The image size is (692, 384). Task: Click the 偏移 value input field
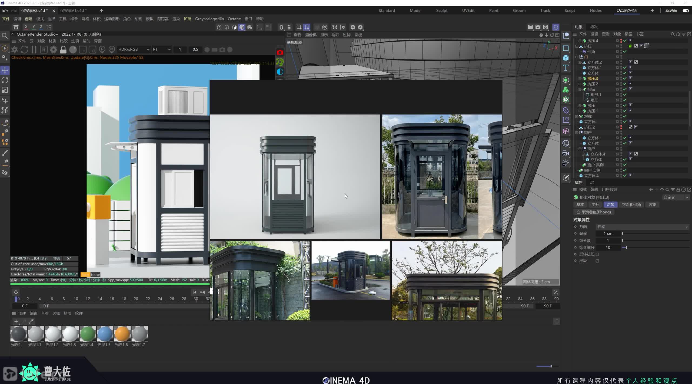pos(608,234)
